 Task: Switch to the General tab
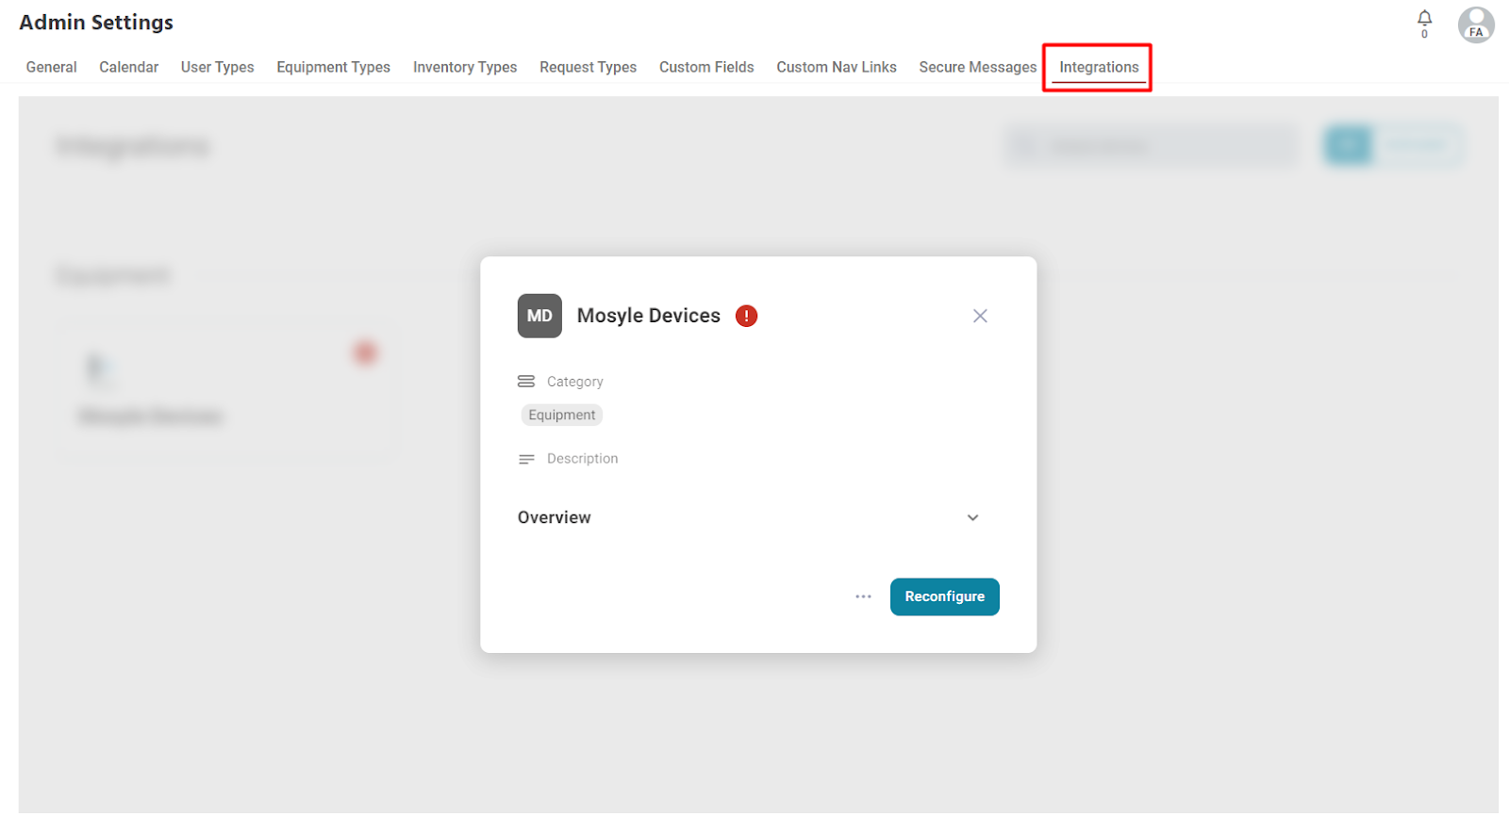(x=51, y=67)
